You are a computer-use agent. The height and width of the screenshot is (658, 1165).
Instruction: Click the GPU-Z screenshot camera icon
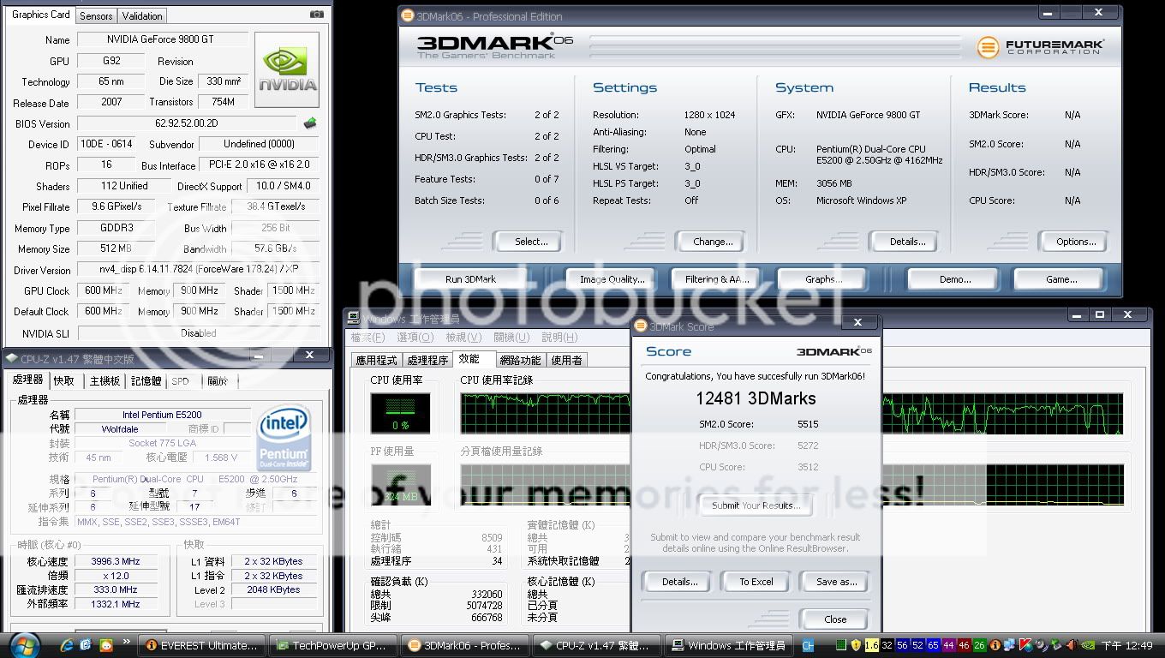tap(317, 15)
